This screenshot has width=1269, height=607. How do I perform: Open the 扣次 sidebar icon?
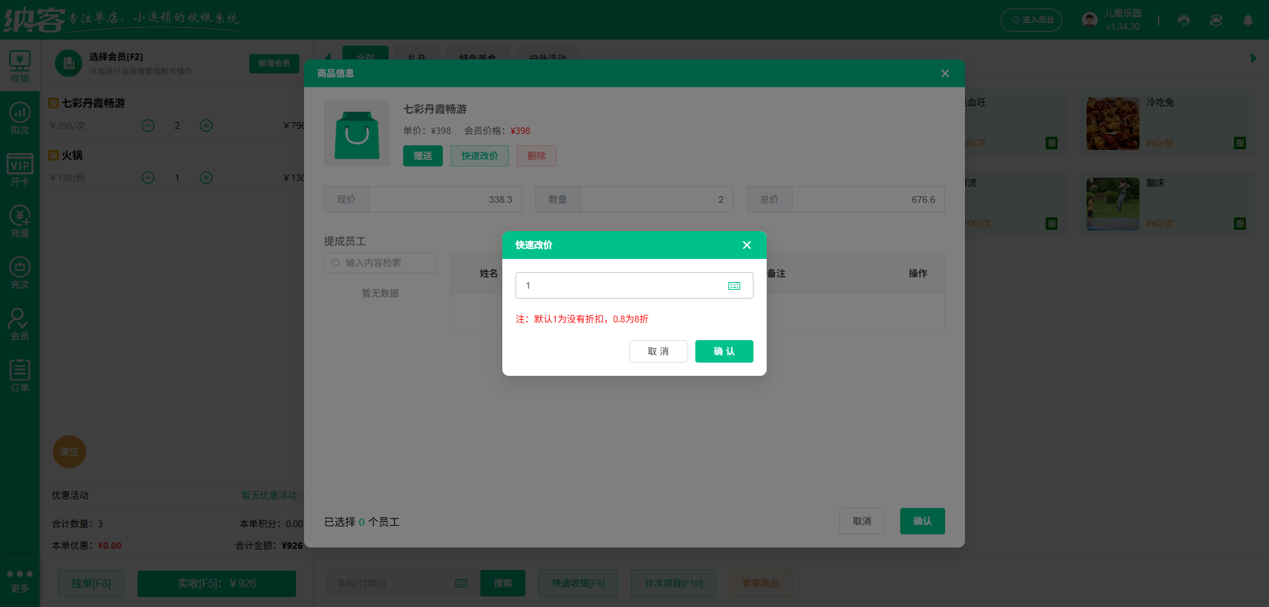(20, 118)
